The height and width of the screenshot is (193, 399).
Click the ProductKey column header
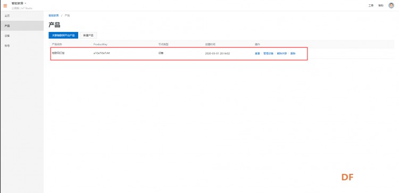pyautogui.click(x=100, y=44)
